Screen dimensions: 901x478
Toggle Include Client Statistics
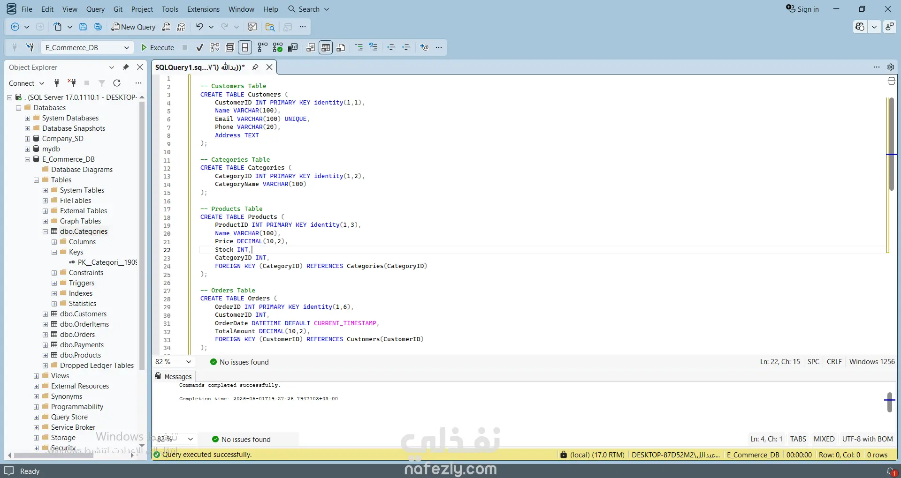293,47
